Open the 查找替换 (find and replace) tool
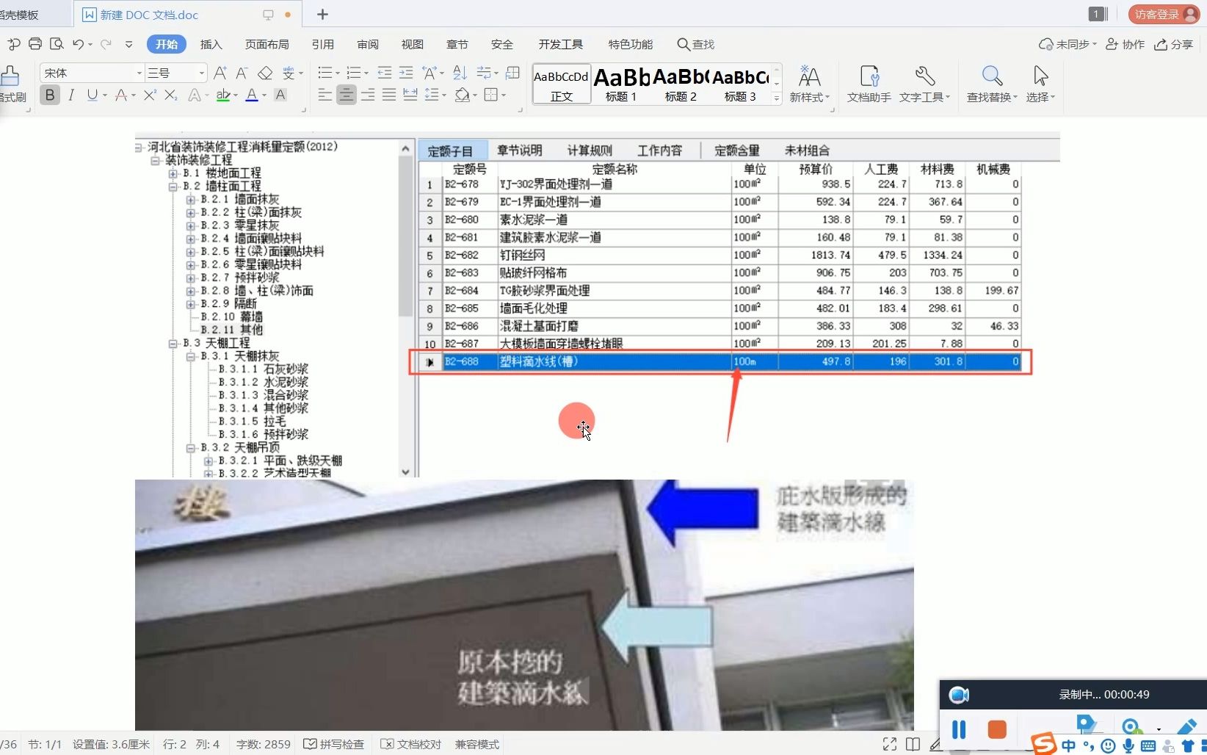 pos(990,82)
